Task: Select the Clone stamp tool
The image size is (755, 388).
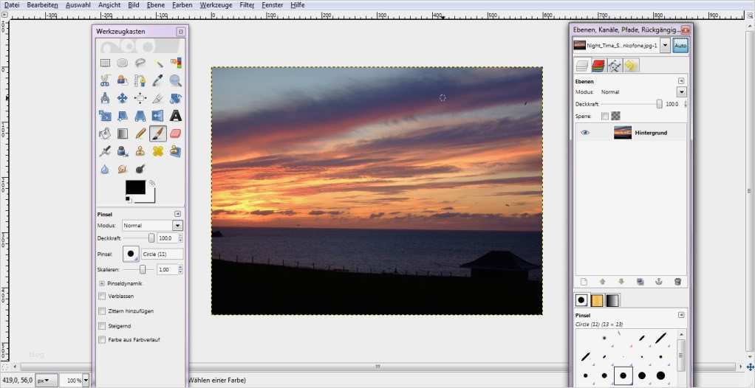Action: [x=140, y=151]
